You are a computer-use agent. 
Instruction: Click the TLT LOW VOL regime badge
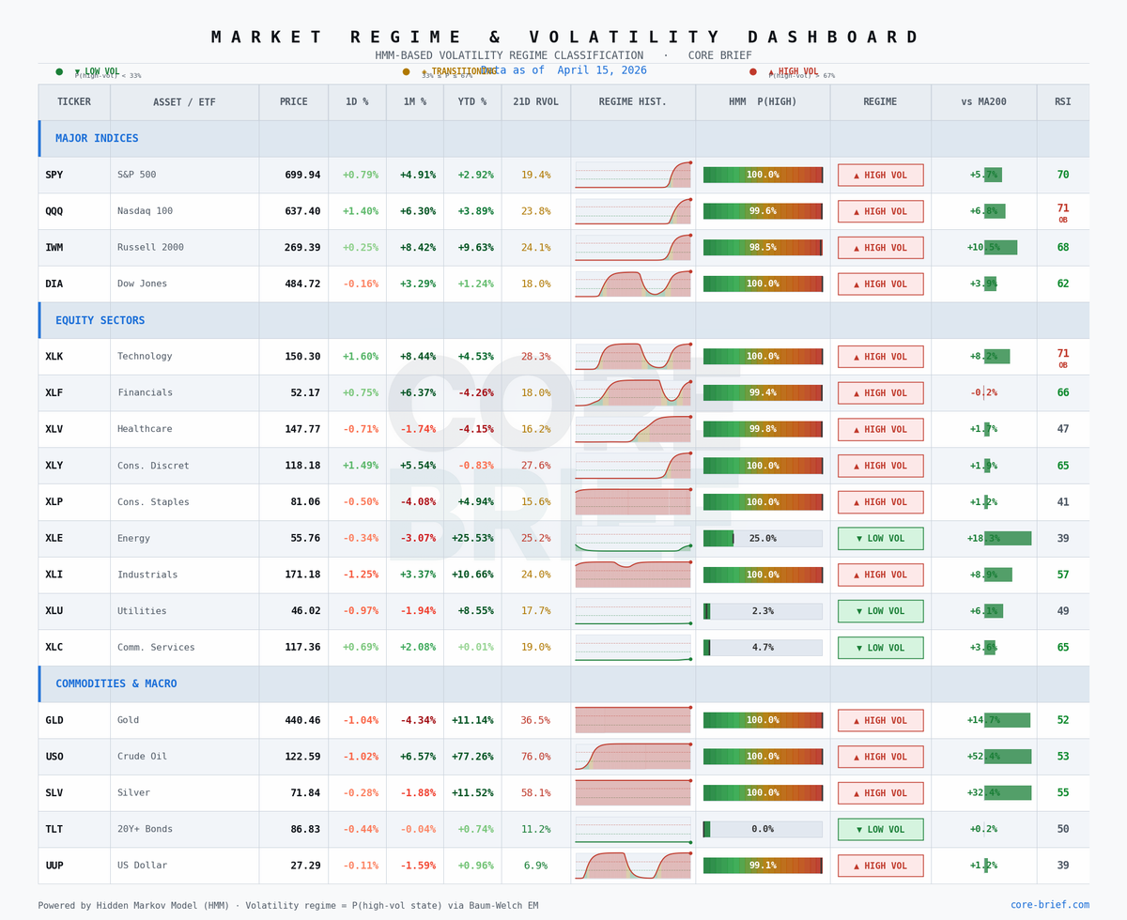(x=880, y=829)
